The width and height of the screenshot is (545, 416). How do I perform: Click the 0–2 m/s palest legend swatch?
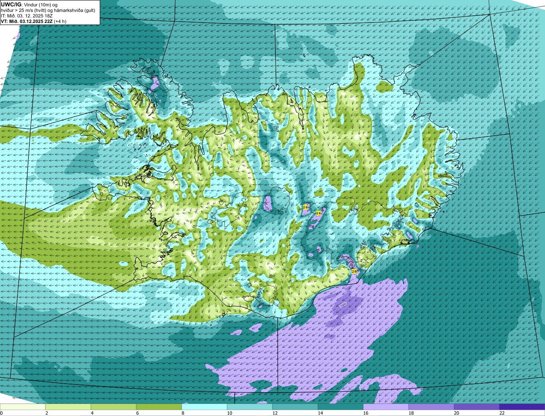pyautogui.click(x=23, y=407)
